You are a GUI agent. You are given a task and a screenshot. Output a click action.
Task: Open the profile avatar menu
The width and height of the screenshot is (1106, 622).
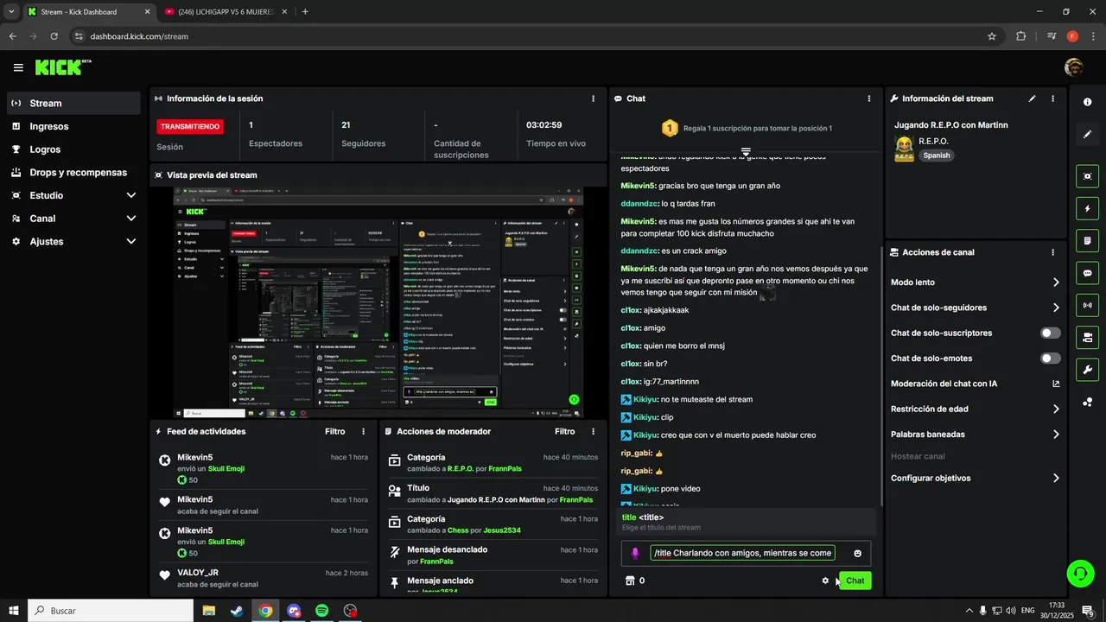[x=1074, y=67]
